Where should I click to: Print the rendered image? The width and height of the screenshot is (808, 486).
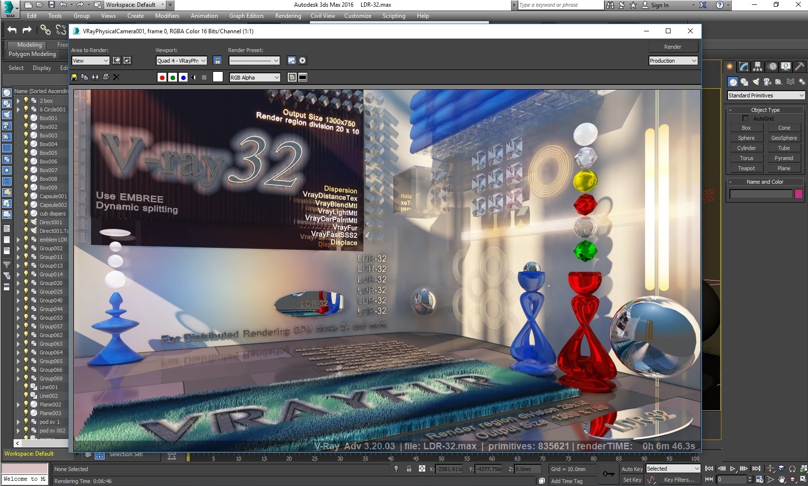point(106,77)
